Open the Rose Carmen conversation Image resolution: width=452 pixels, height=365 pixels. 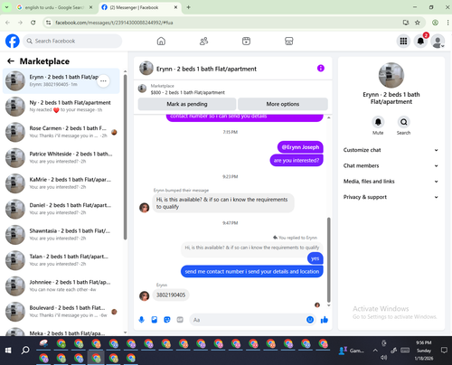61,132
